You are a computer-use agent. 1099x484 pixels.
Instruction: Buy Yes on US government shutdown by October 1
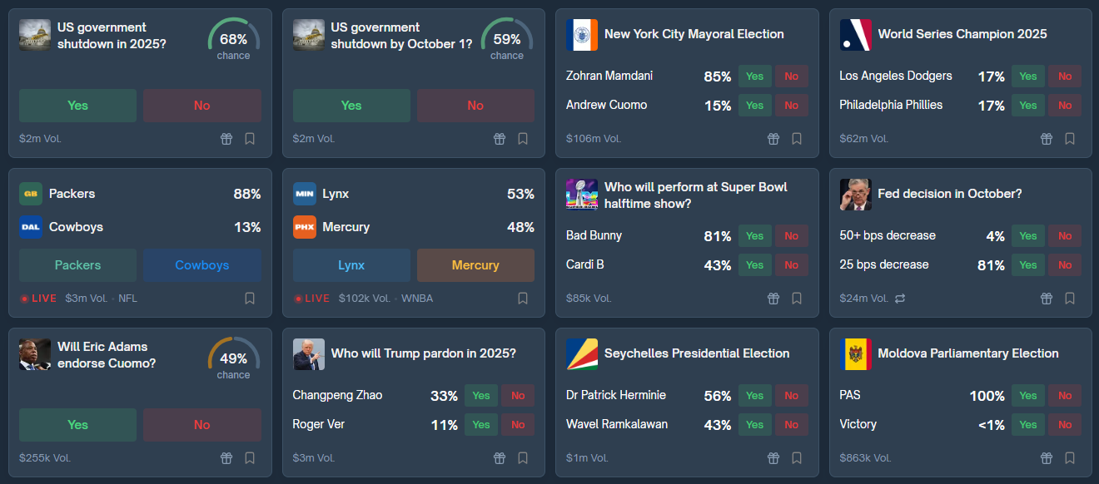pos(351,106)
